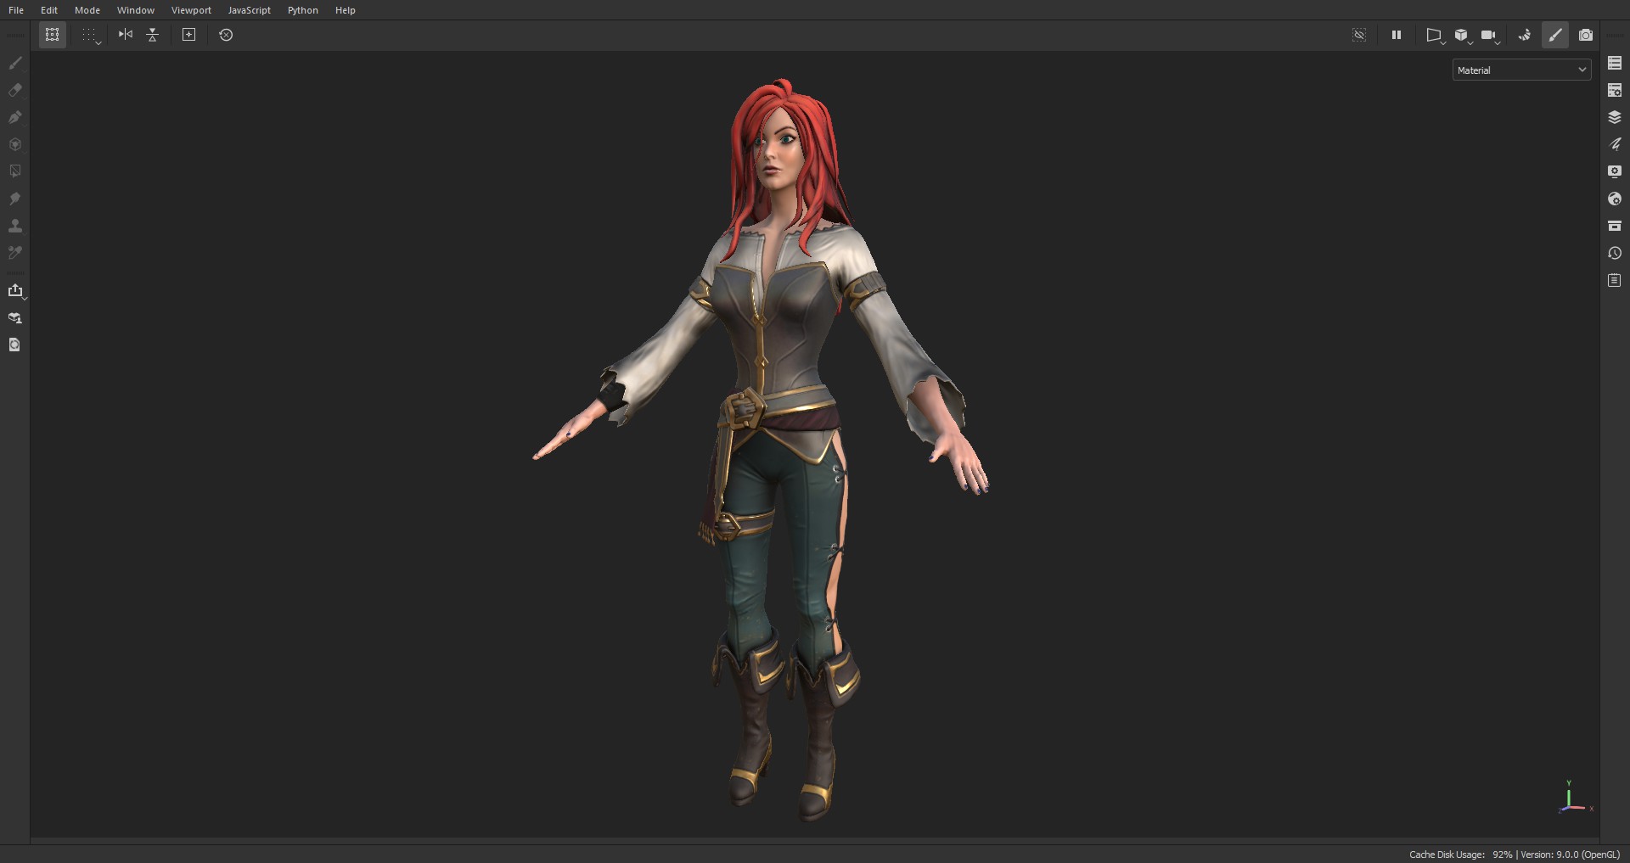Click the "Cache Disk Usage: 92%" status text
Screen dimensions: 1630x863
click(x=1460, y=855)
